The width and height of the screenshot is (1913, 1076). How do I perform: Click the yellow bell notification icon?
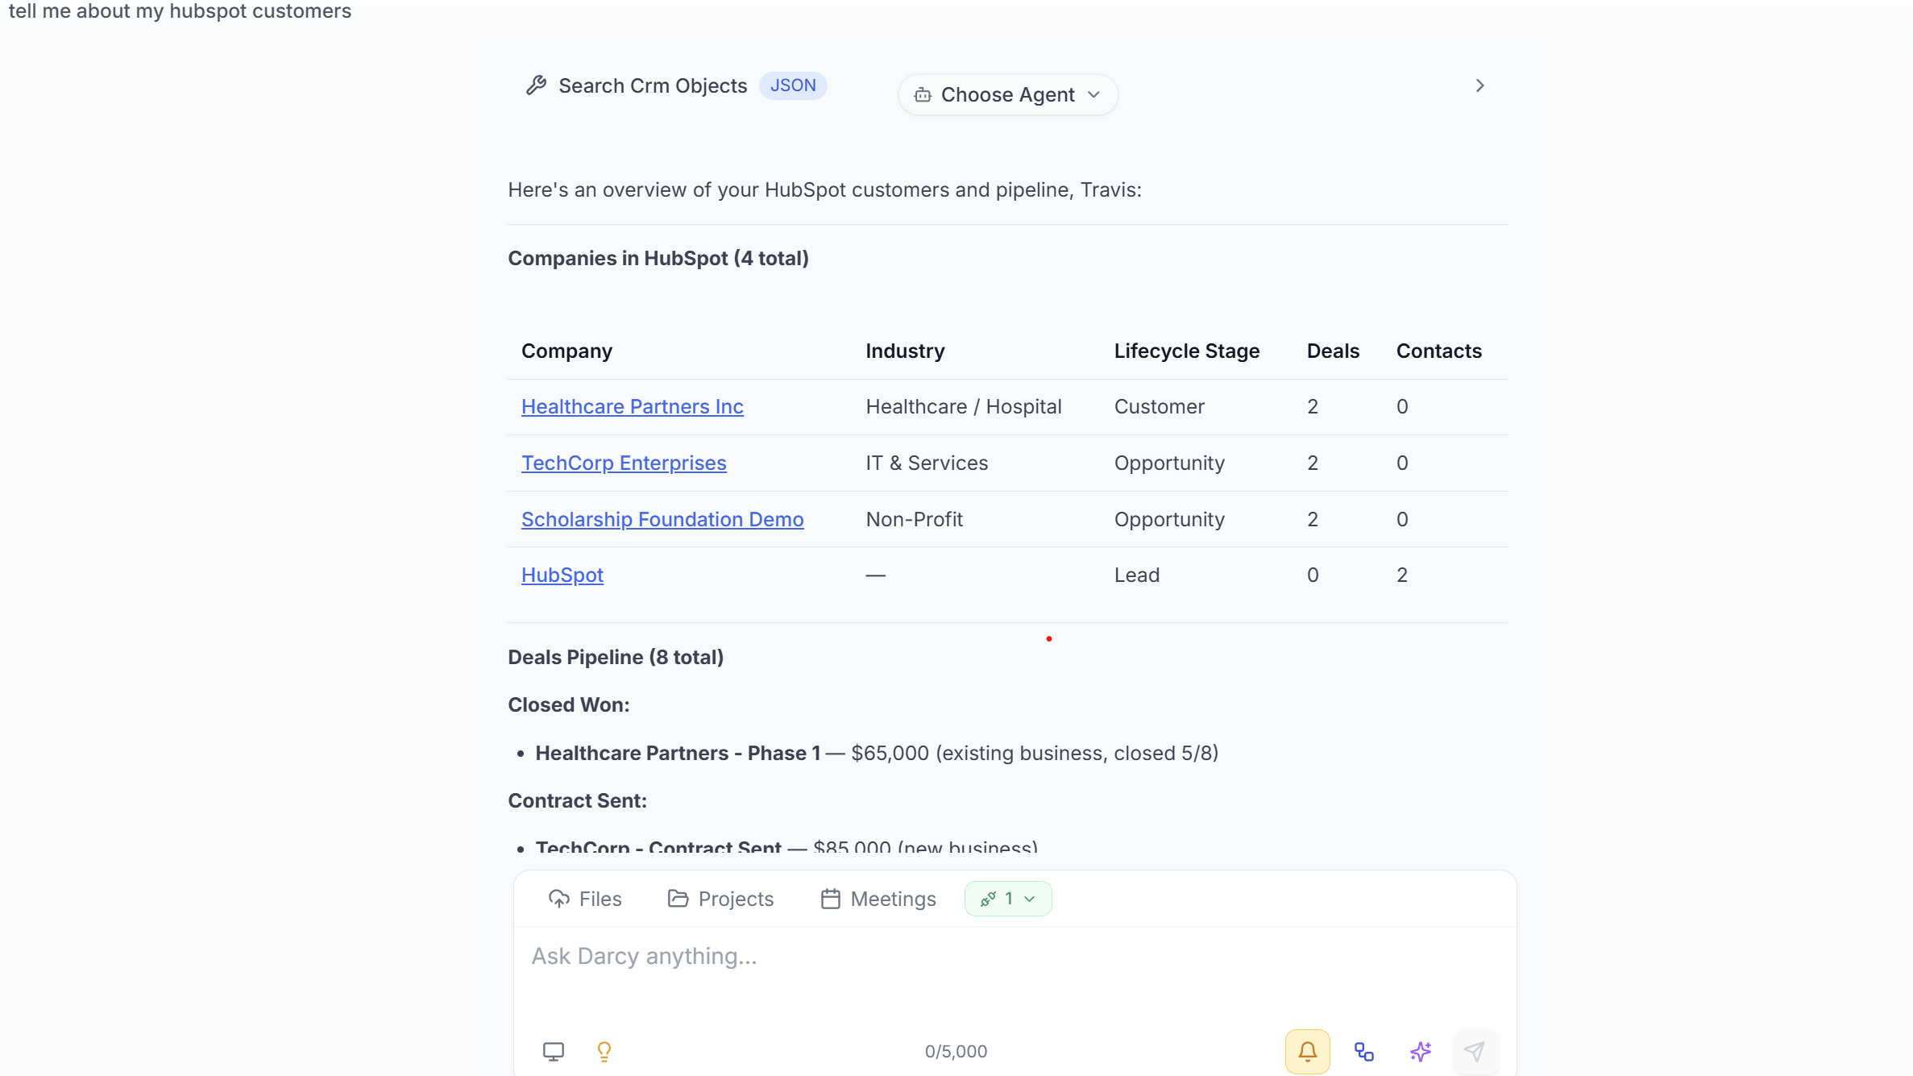(x=1308, y=1051)
